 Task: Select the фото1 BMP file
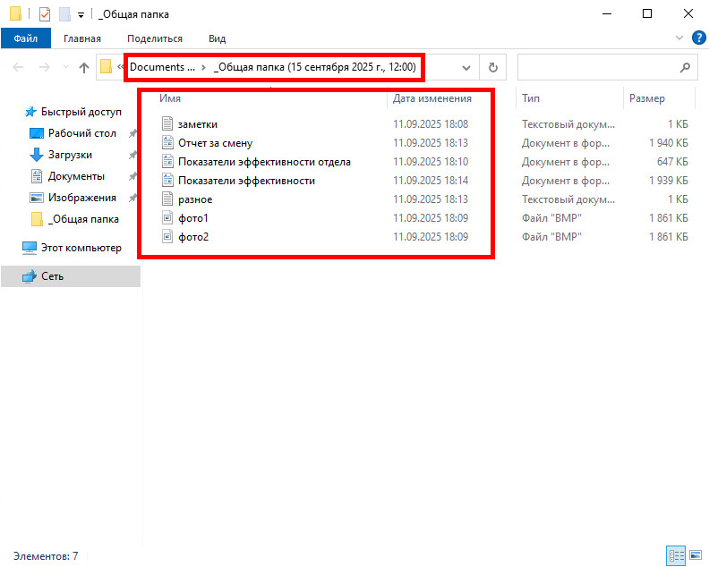click(x=192, y=218)
